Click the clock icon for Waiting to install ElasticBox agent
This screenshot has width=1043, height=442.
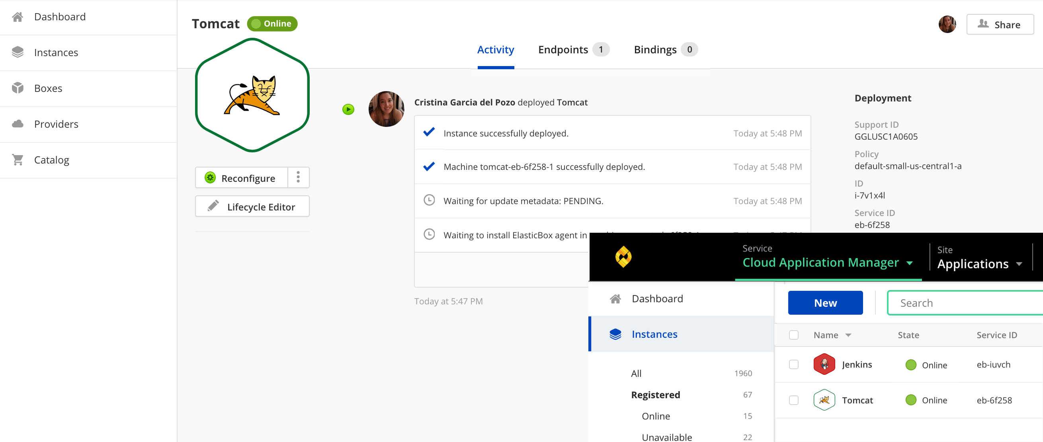click(x=429, y=234)
